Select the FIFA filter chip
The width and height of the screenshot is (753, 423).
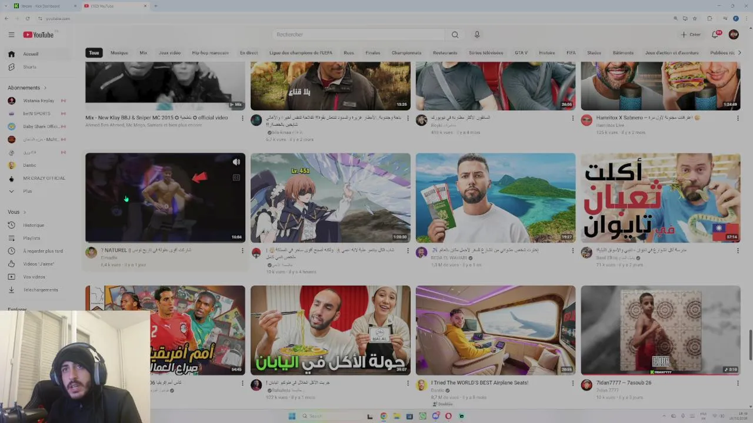click(571, 53)
